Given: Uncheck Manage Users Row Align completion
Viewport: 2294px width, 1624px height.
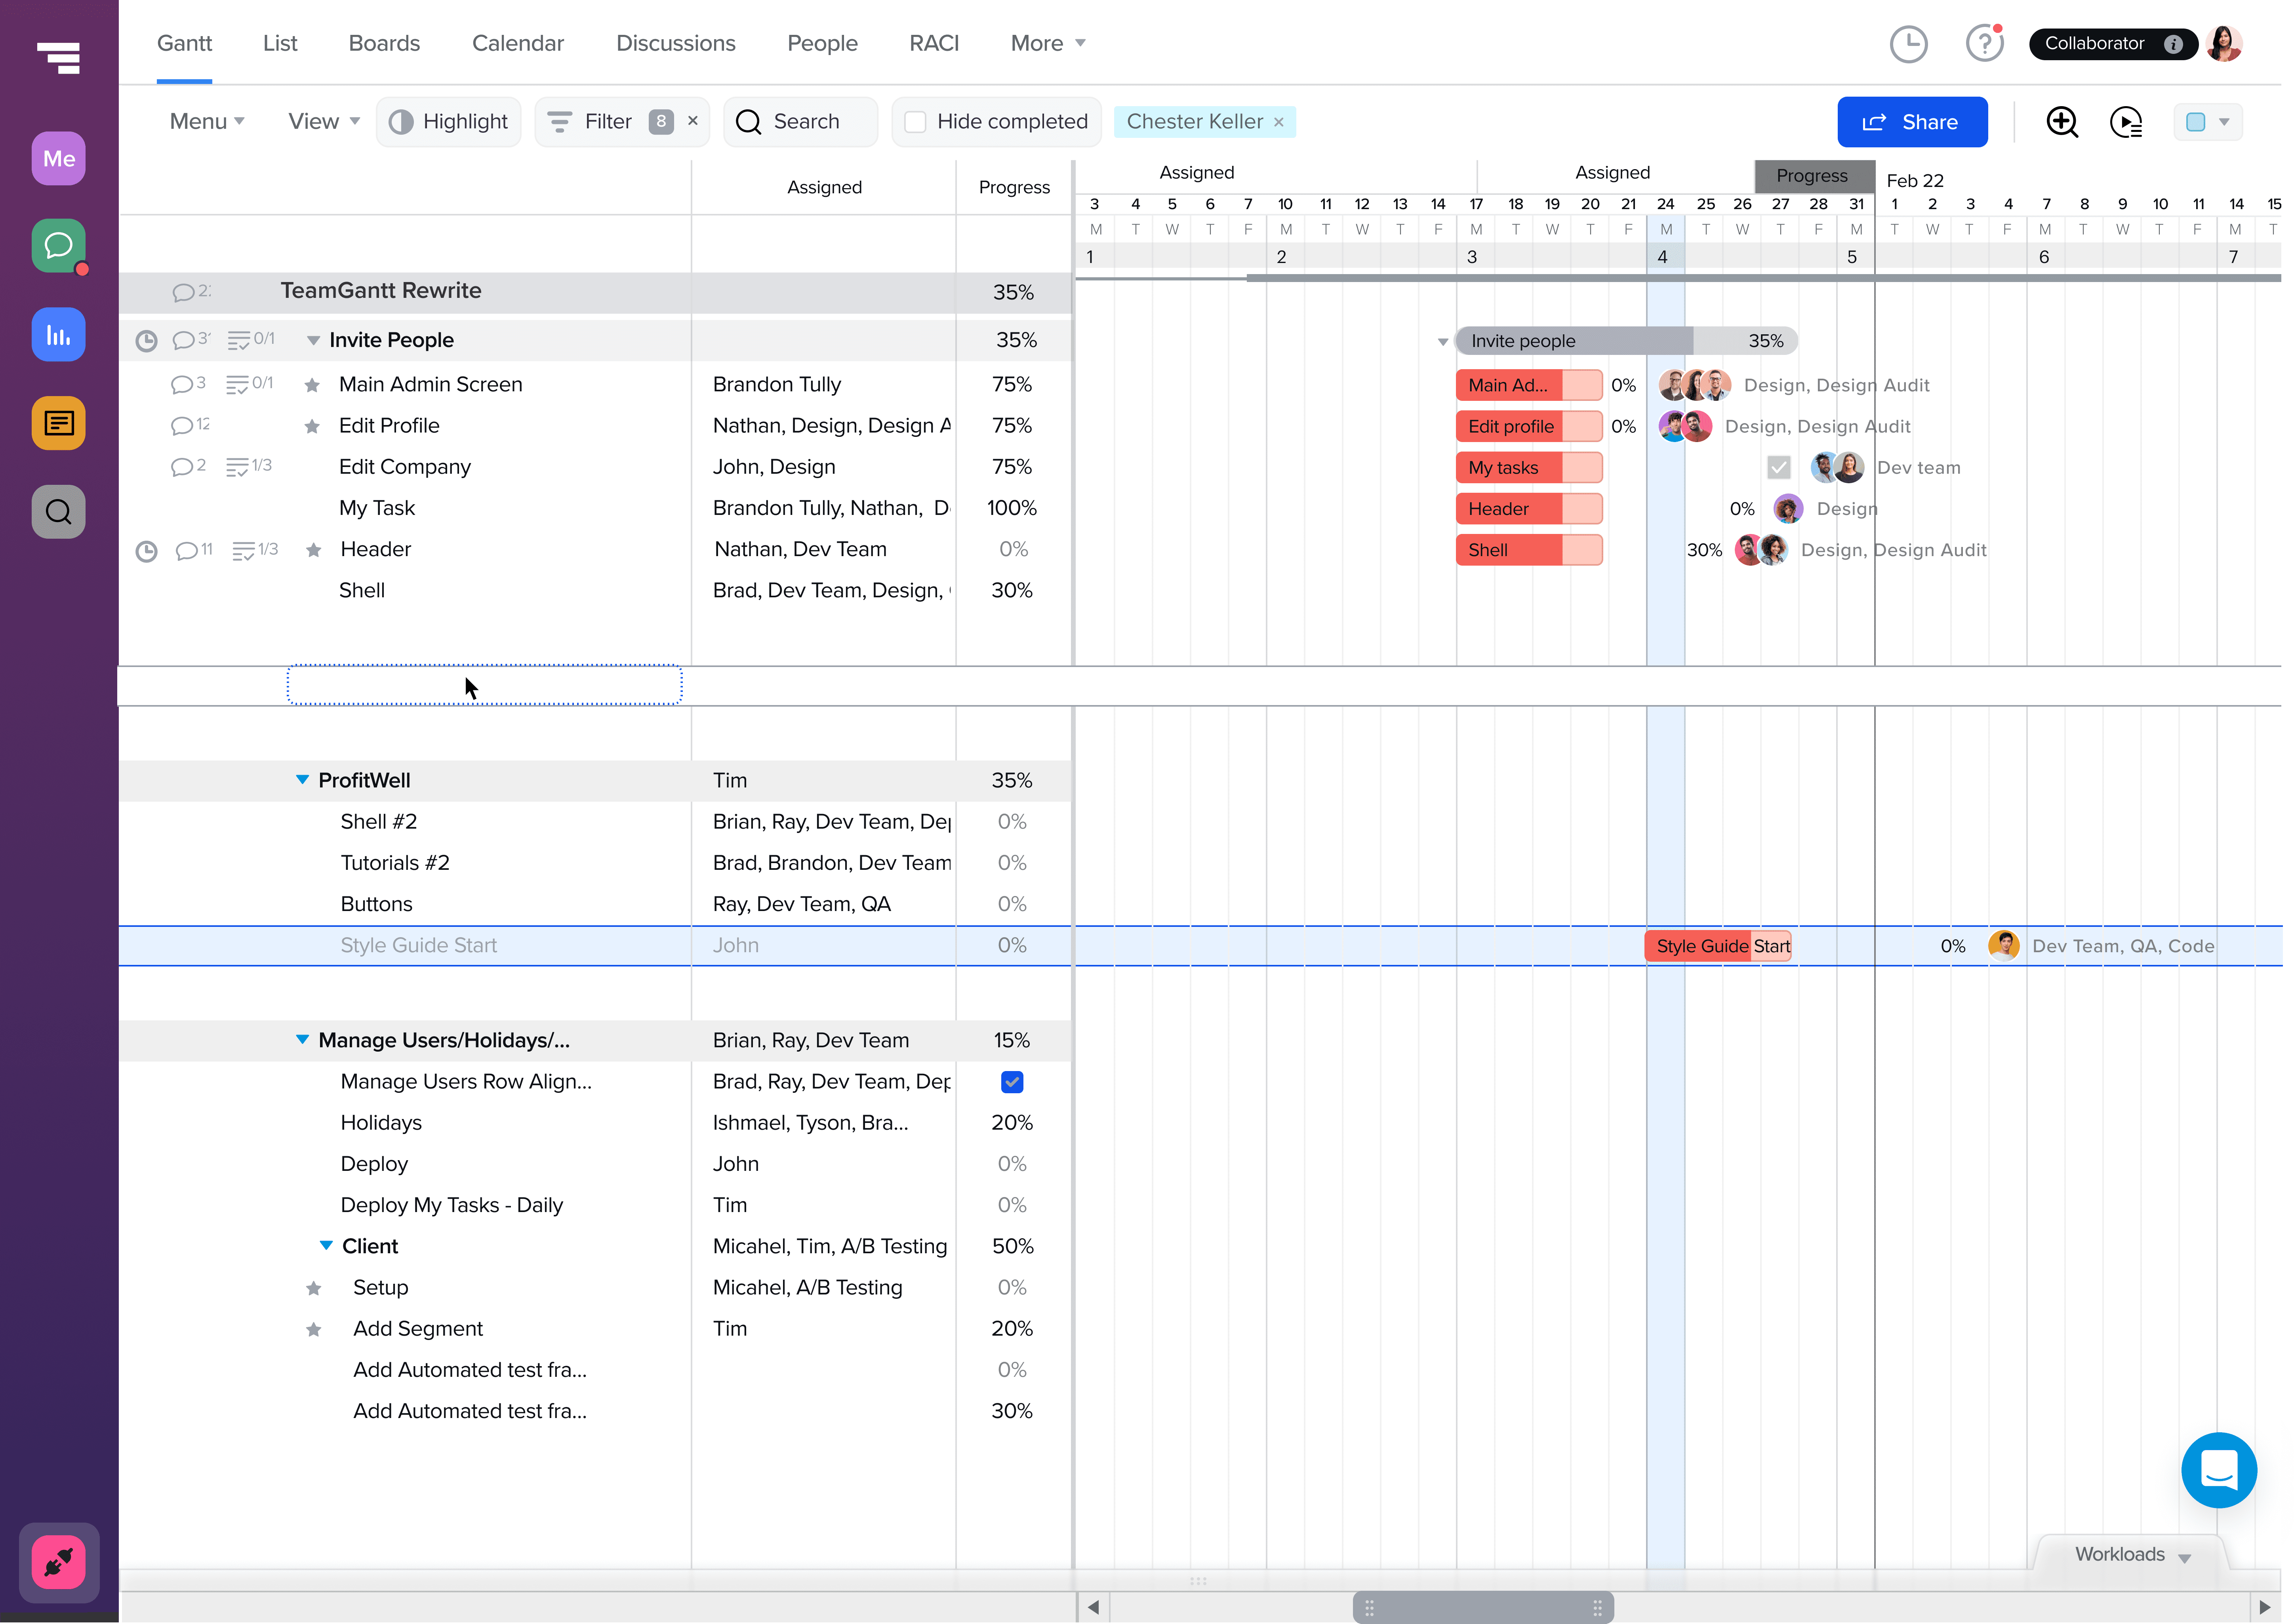Looking at the screenshot, I should 1012,1082.
